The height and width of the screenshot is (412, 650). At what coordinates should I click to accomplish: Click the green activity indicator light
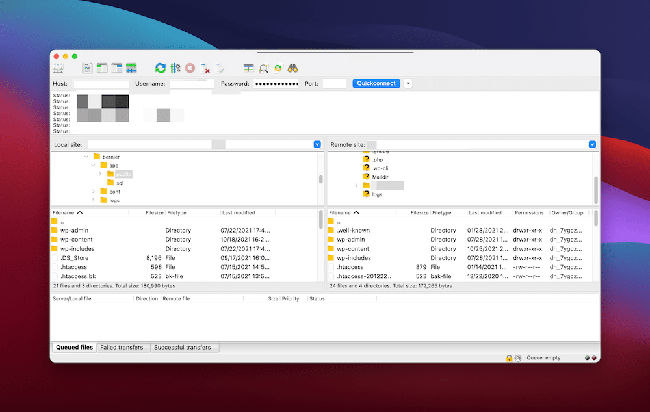tap(587, 357)
